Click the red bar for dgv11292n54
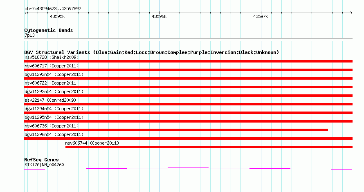This screenshot has width=364, height=192. coord(188,78)
